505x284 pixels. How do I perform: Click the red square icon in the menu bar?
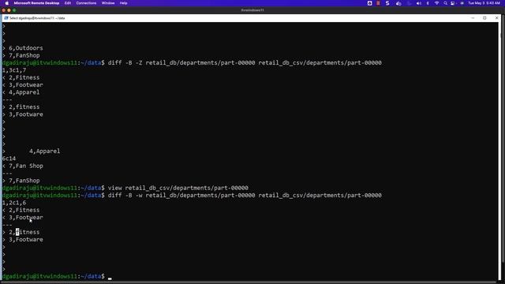(x=379, y=3)
